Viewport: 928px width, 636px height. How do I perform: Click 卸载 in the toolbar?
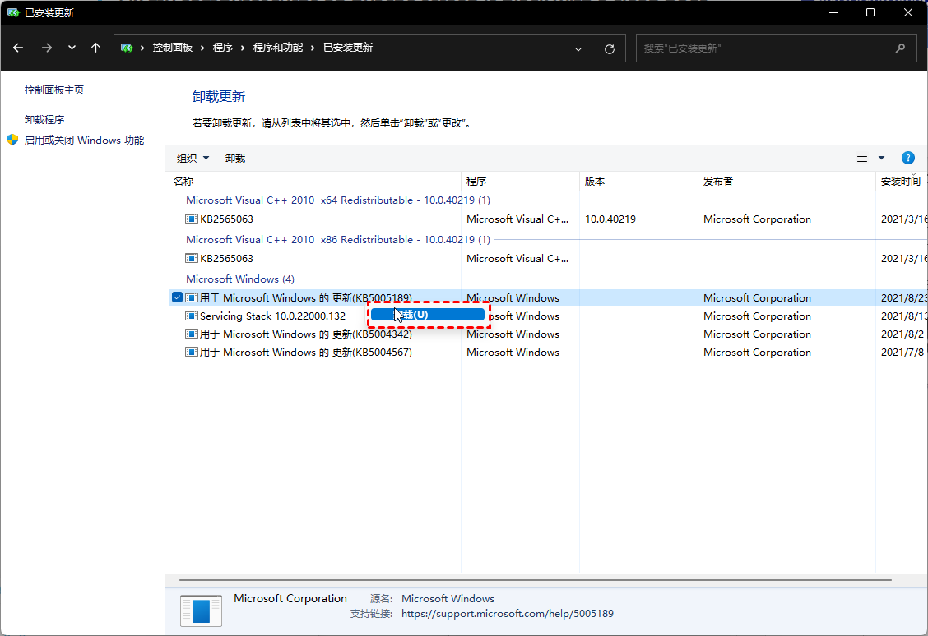tap(235, 158)
